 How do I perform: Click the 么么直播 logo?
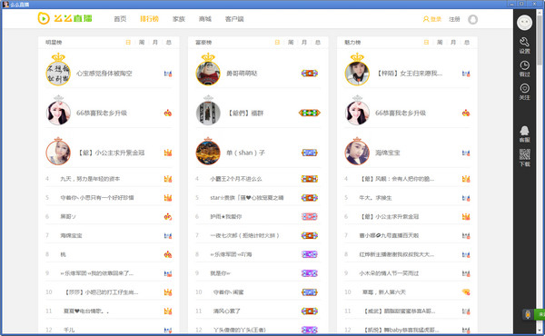point(65,18)
